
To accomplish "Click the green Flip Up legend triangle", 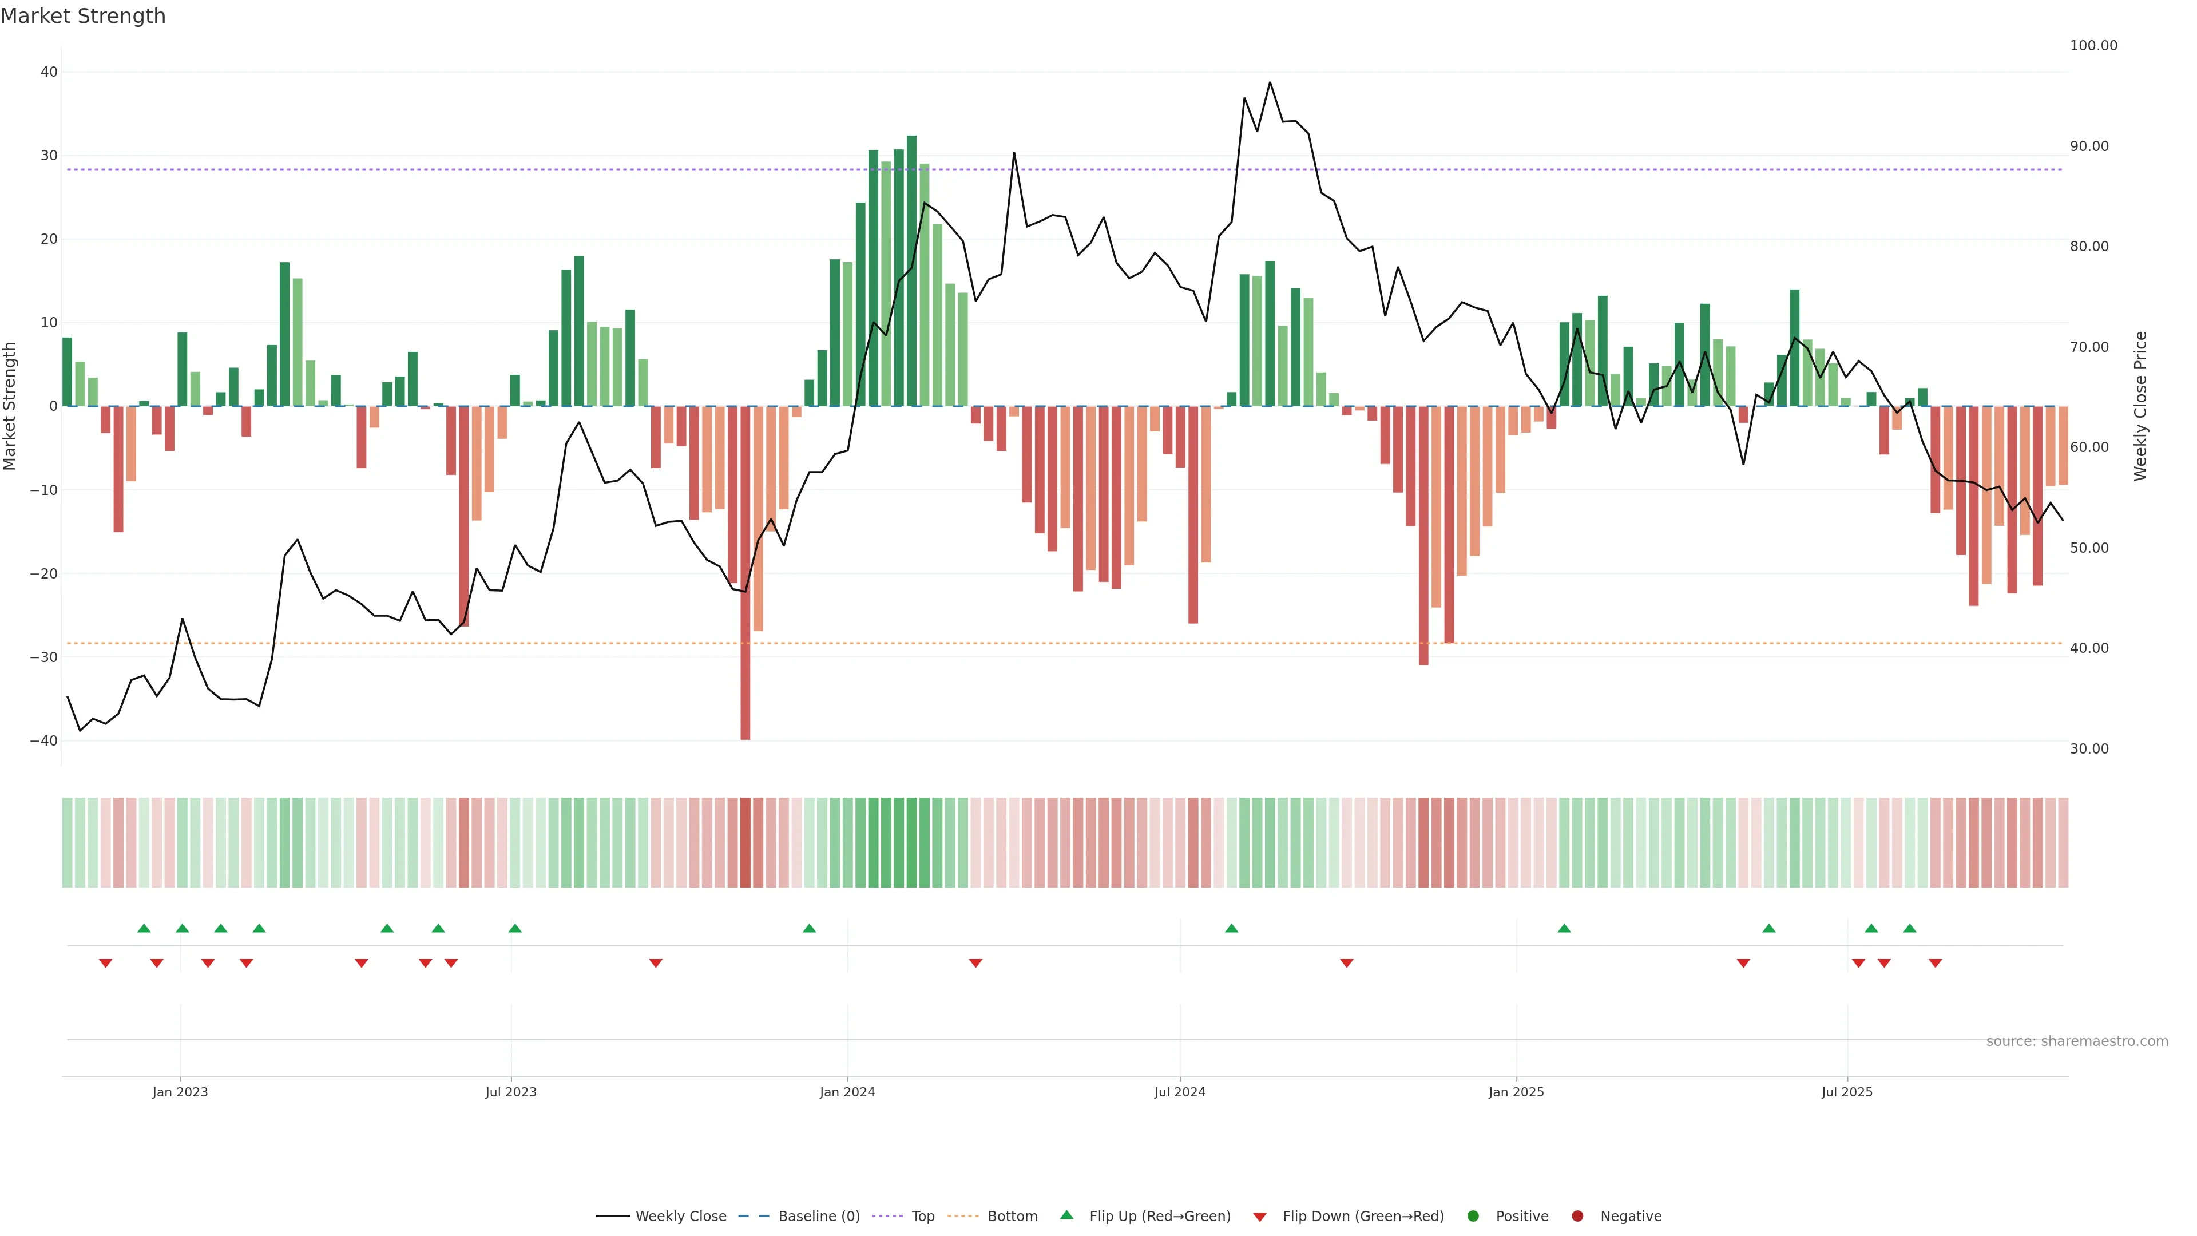I will pos(1066,1215).
